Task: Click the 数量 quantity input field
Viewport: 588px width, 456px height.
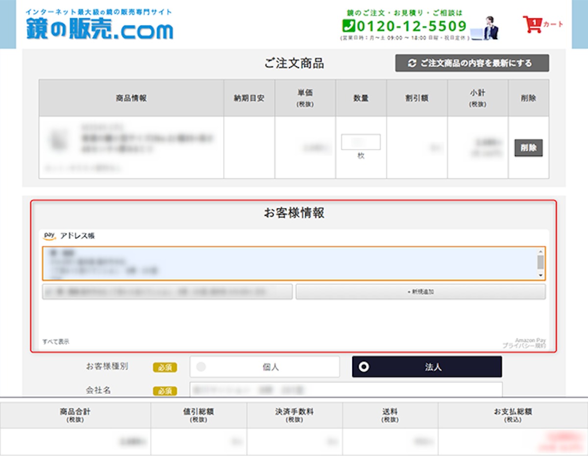Action: click(361, 142)
